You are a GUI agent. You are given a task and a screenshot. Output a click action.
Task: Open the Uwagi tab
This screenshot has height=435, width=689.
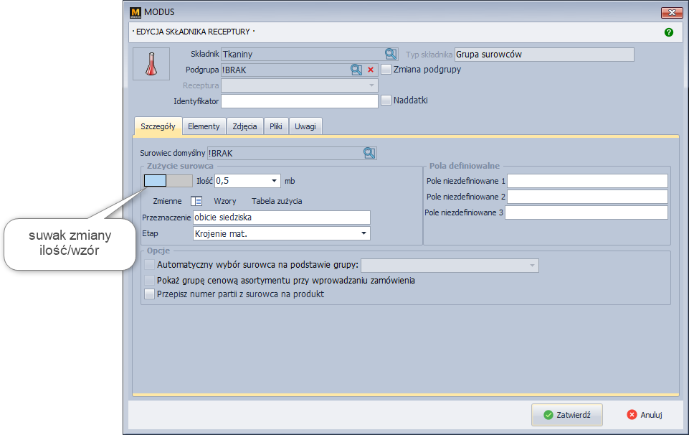305,126
